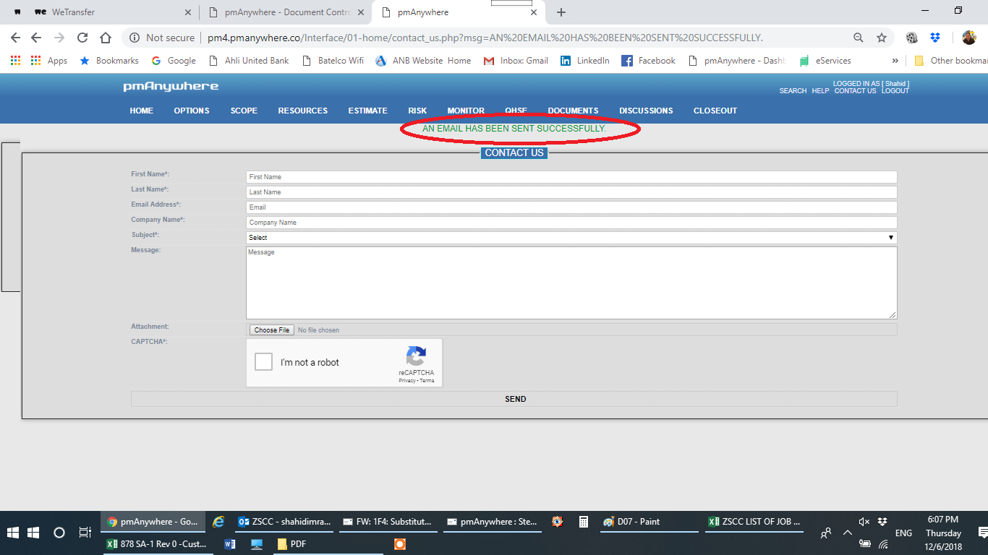The height and width of the screenshot is (555, 988).
Task: Open the RESOURCES menu
Action: pyautogui.click(x=302, y=111)
